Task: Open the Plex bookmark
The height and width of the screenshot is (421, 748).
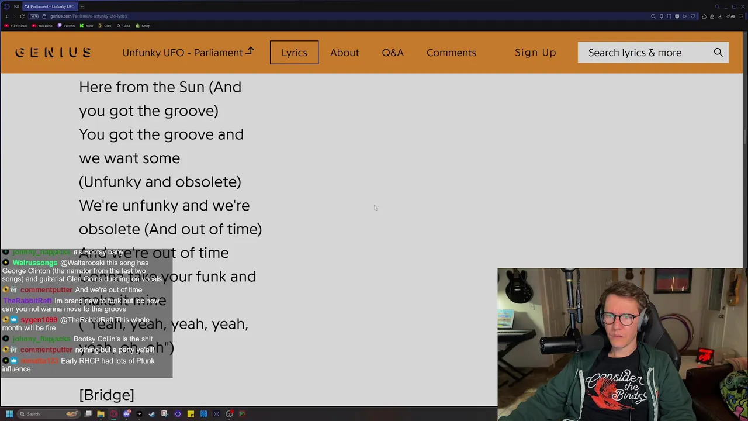Action: coord(105,26)
